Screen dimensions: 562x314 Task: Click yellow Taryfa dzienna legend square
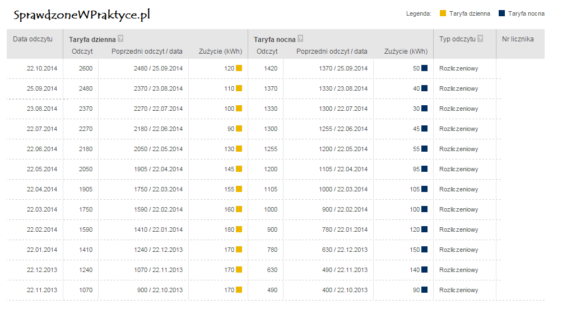tap(443, 13)
